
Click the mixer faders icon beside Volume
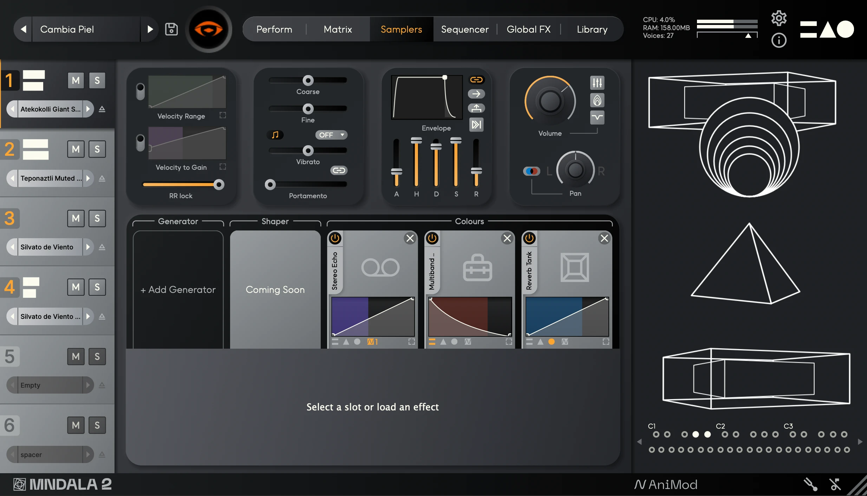(597, 83)
